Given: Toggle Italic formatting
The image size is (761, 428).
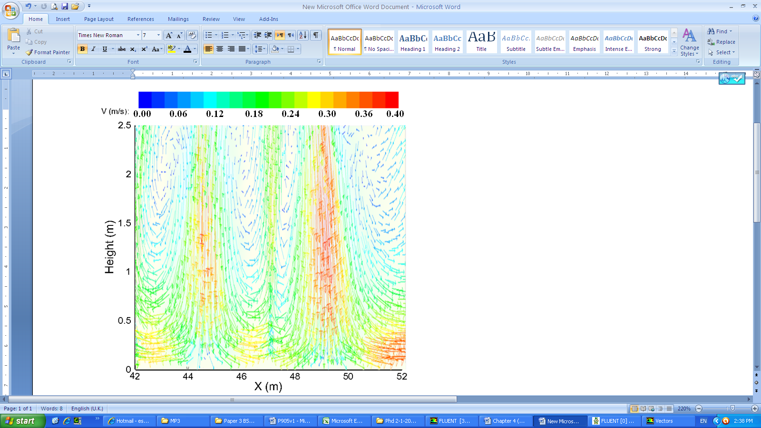Looking at the screenshot, I should (94, 49).
